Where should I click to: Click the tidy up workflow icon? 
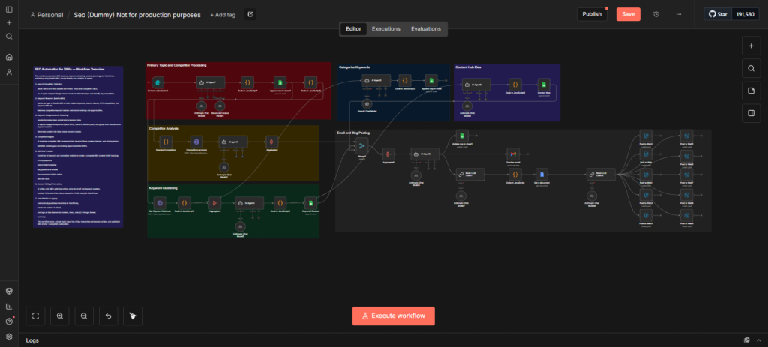pos(133,316)
